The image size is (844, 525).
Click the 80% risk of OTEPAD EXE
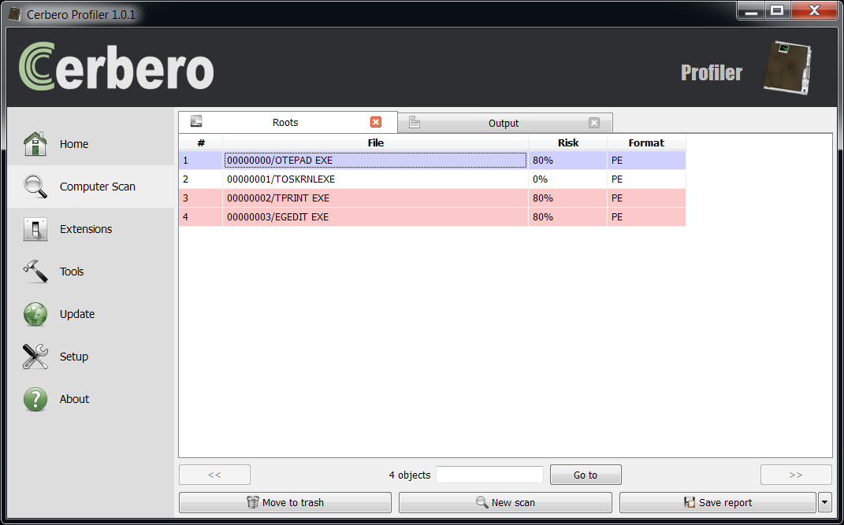[568, 160]
